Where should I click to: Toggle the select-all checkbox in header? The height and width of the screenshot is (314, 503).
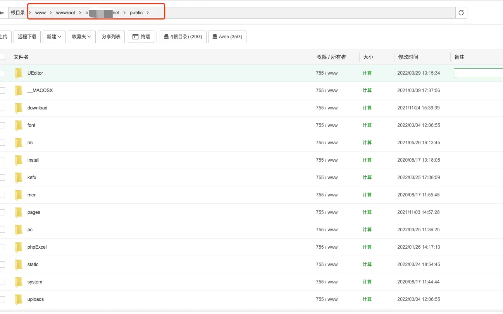point(2,57)
